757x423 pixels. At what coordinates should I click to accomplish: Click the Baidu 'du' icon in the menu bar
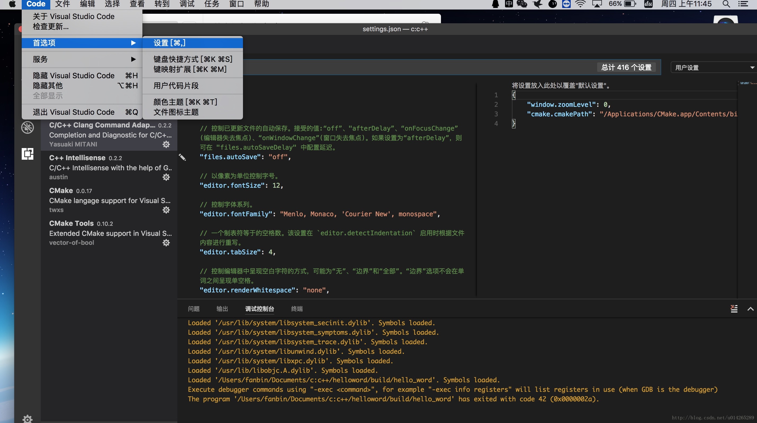648,4
